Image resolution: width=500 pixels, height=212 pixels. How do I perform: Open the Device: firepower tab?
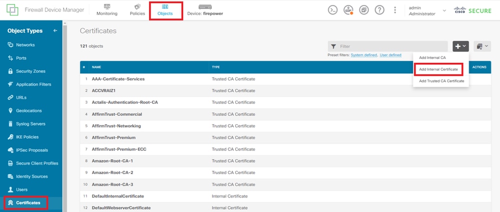tap(205, 10)
